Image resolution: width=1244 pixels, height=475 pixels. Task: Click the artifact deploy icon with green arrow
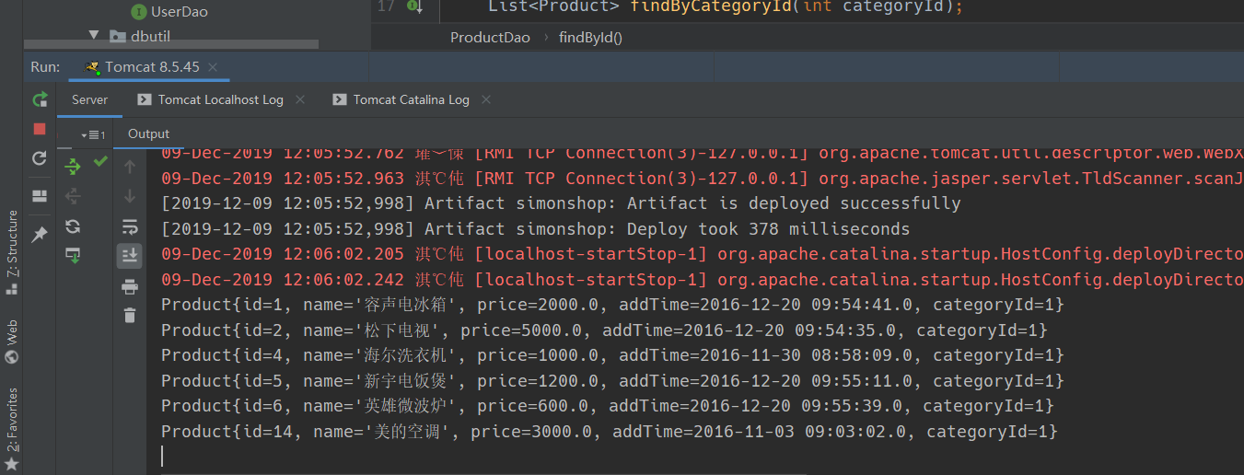pyautogui.click(x=73, y=256)
